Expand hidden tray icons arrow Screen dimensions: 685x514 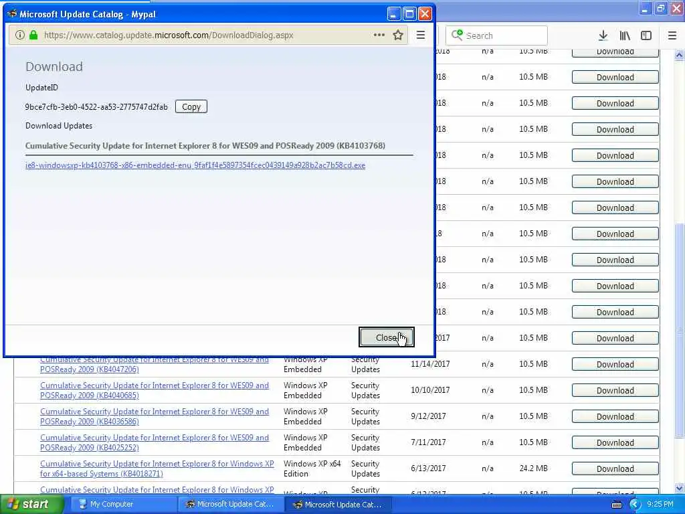click(634, 505)
